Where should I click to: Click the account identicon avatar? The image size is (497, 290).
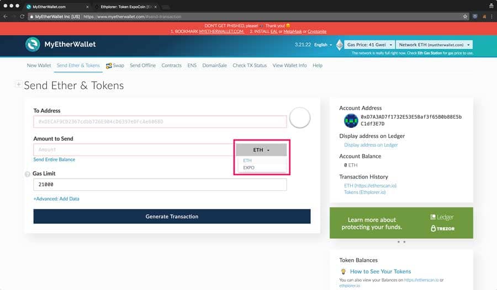pos(351,121)
